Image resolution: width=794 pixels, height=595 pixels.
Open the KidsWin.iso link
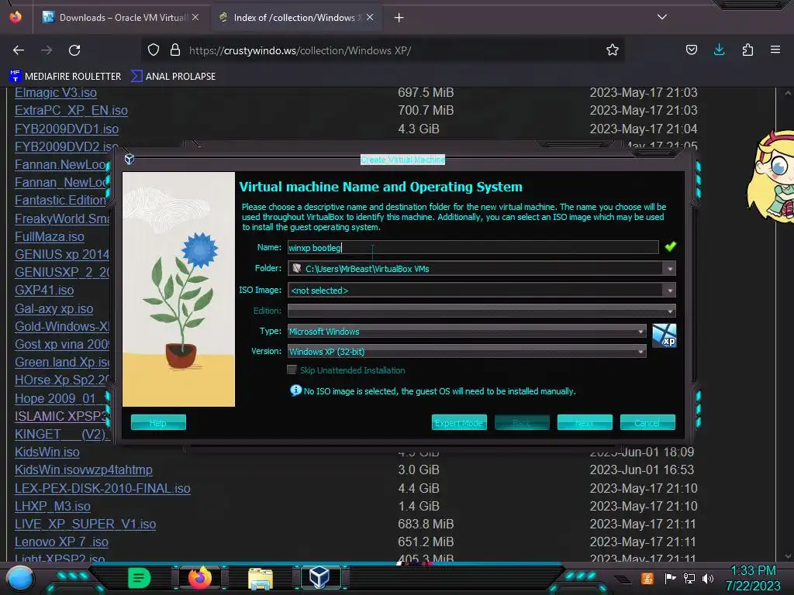pos(47,452)
